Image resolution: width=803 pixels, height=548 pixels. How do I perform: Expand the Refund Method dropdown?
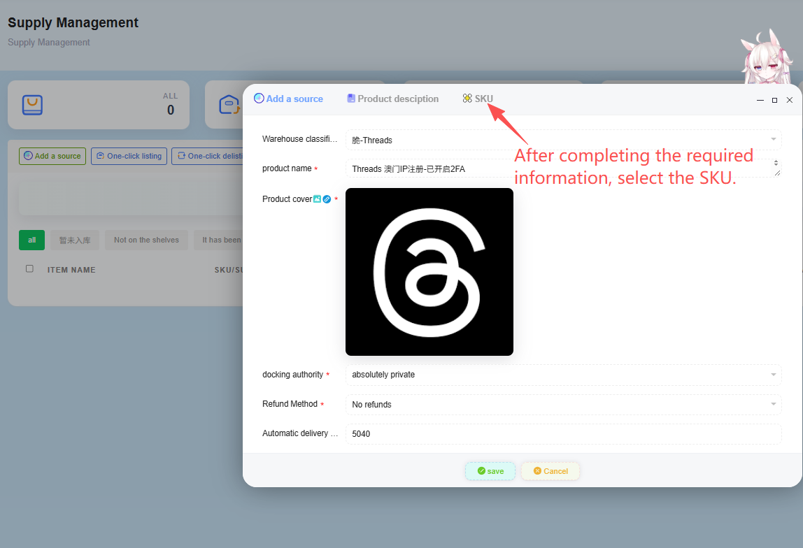pyautogui.click(x=563, y=404)
